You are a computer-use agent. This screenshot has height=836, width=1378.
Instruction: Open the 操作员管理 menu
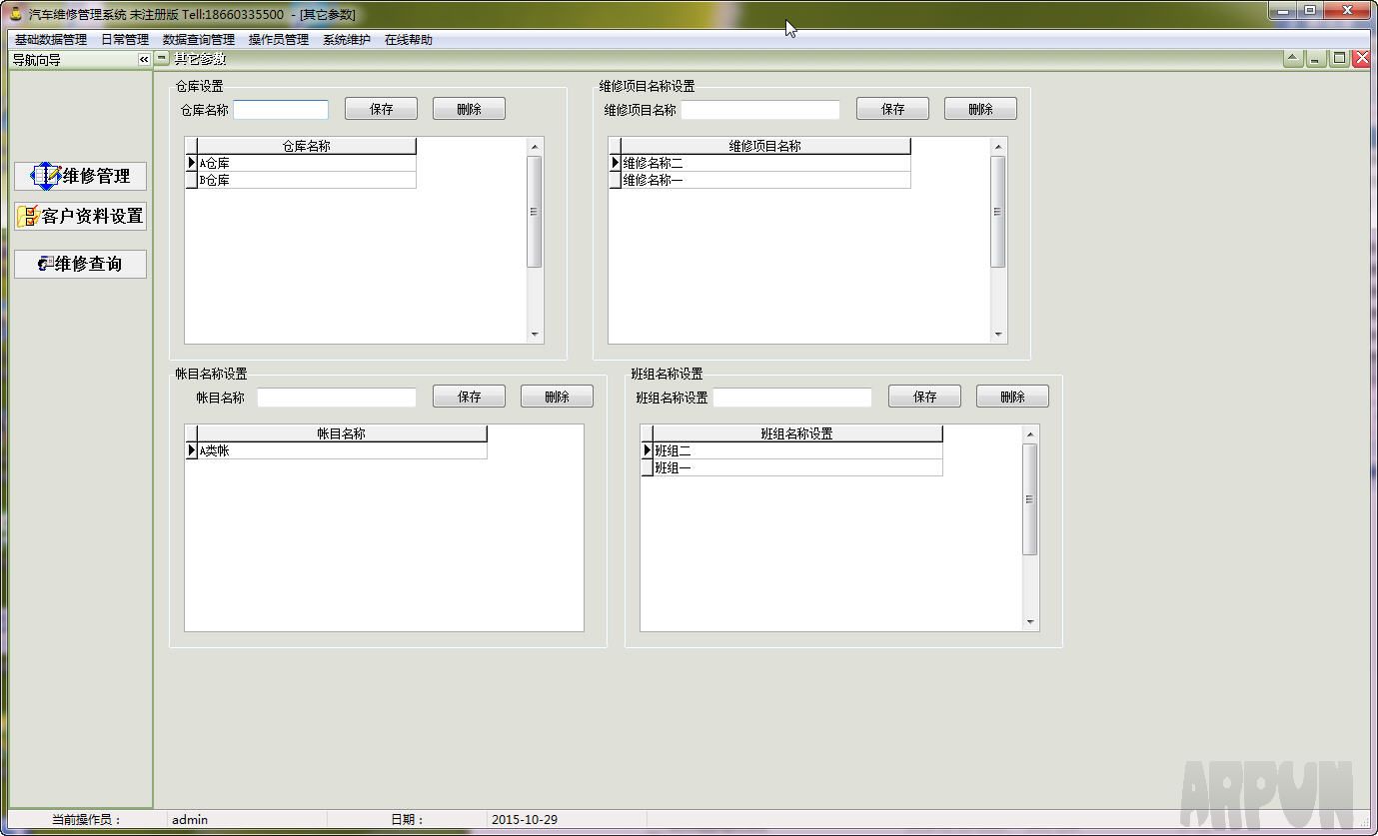tap(279, 40)
